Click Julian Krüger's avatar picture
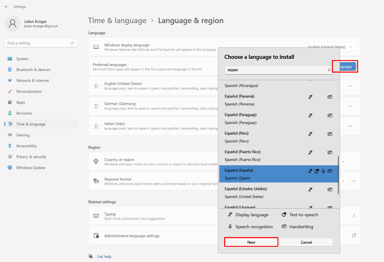 pos(12,24)
